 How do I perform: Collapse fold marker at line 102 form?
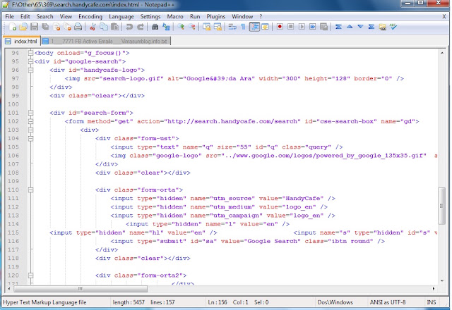[x=30, y=121]
